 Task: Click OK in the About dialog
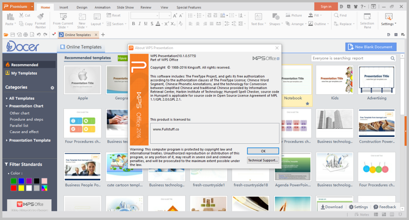[263, 151]
